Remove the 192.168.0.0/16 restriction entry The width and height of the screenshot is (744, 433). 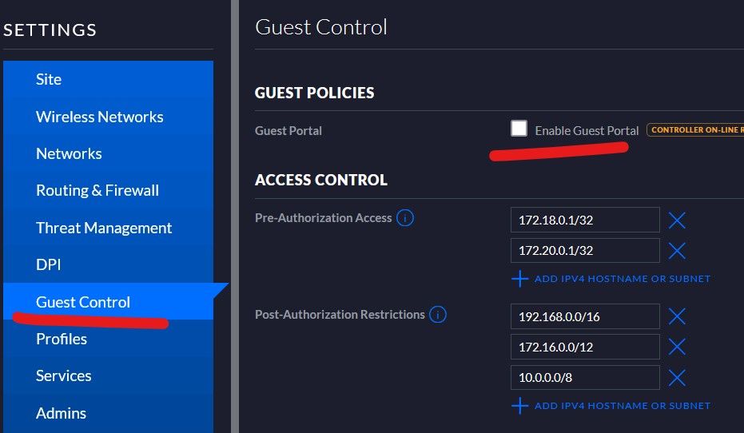tap(677, 316)
